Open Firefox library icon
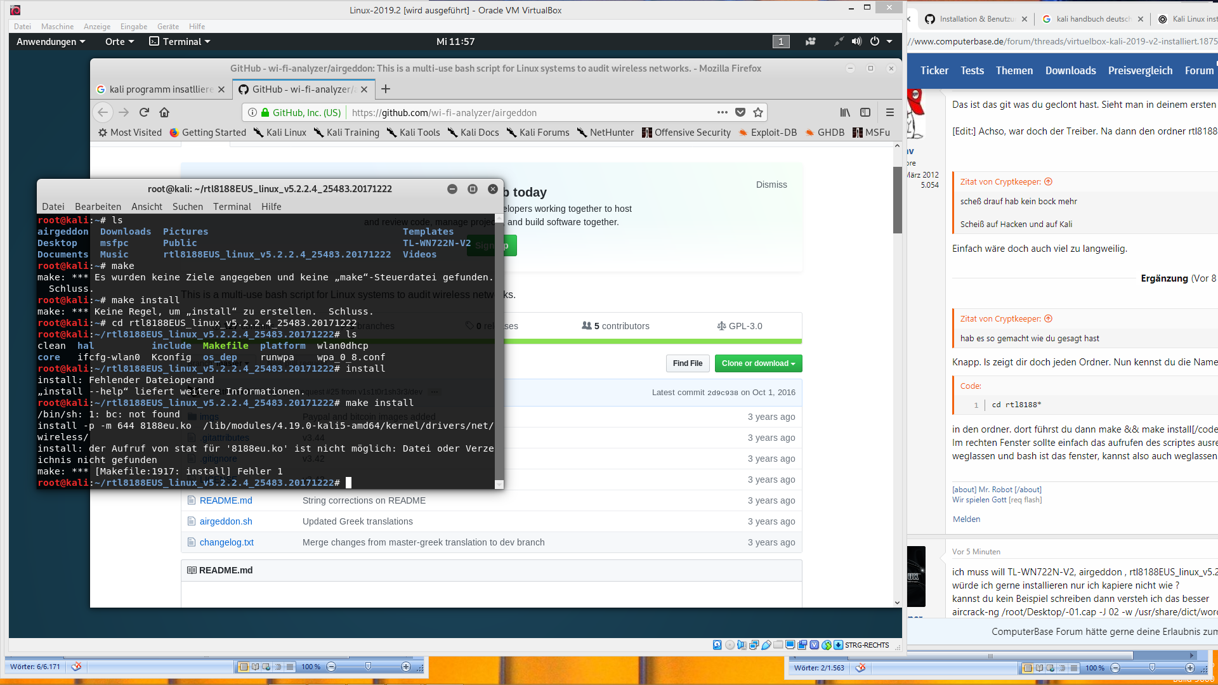 [x=845, y=112]
